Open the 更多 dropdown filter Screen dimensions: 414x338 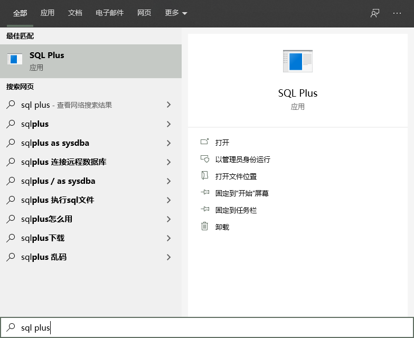pyautogui.click(x=176, y=13)
